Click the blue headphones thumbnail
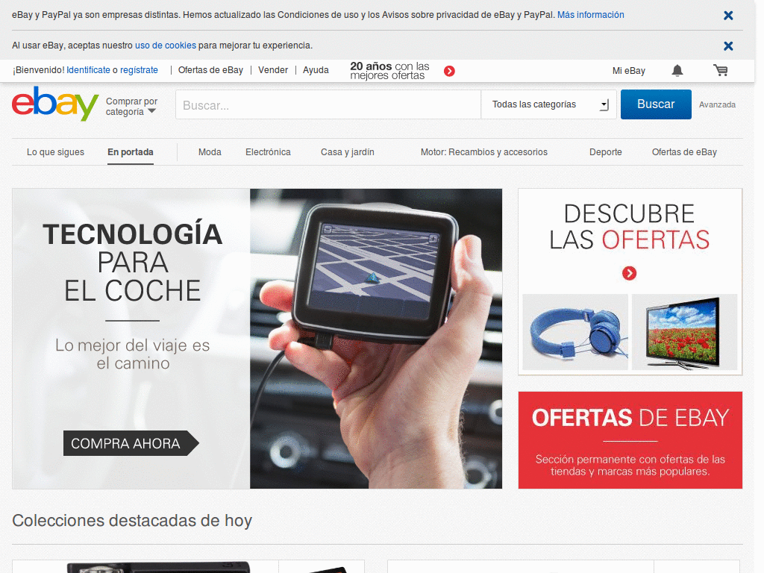The image size is (764, 573). point(575,332)
